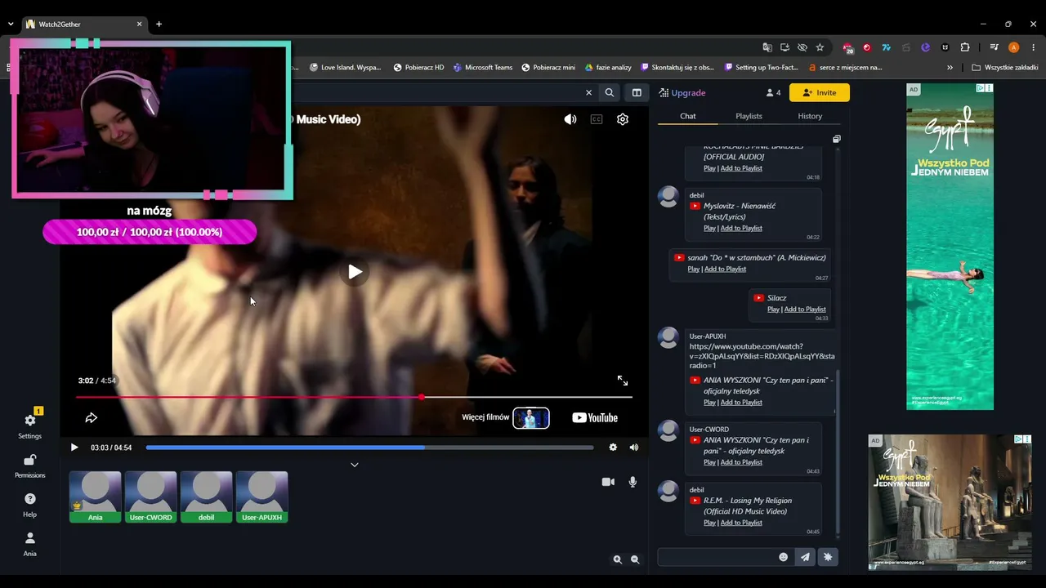The image size is (1046, 588).
Task: Switch to the Playlists tab
Action: coord(749,116)
